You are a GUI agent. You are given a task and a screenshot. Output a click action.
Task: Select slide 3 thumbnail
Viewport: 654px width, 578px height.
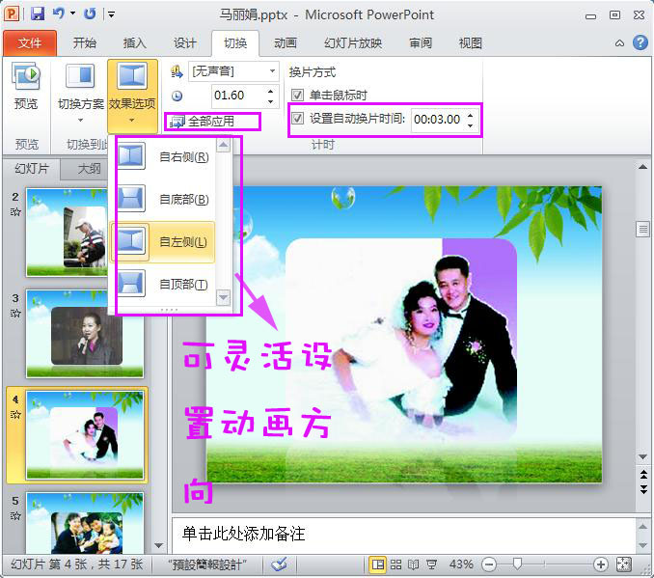[85, 334]
